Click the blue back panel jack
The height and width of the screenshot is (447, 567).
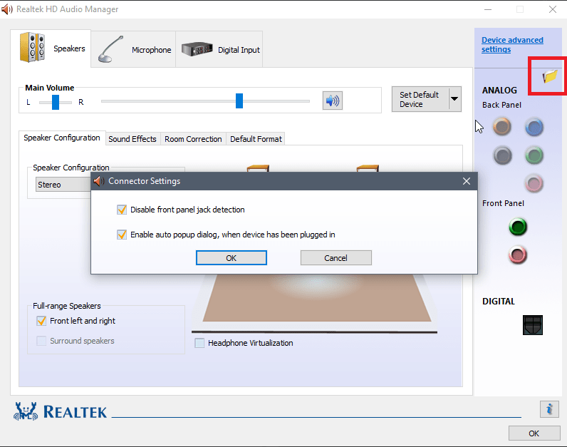pyautogui.click(x=534, y=127)
